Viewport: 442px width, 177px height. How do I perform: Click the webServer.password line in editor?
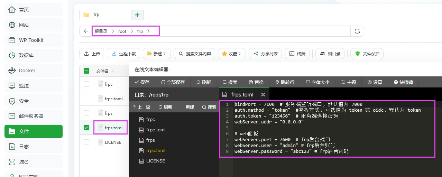pyautogui.click(x=291, y=151)
